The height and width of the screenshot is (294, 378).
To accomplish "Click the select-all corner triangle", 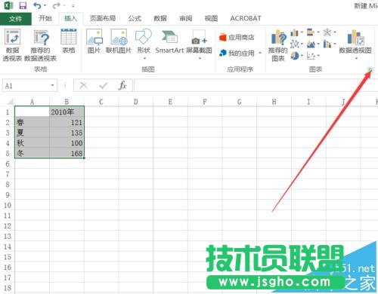I will [10, 102].
